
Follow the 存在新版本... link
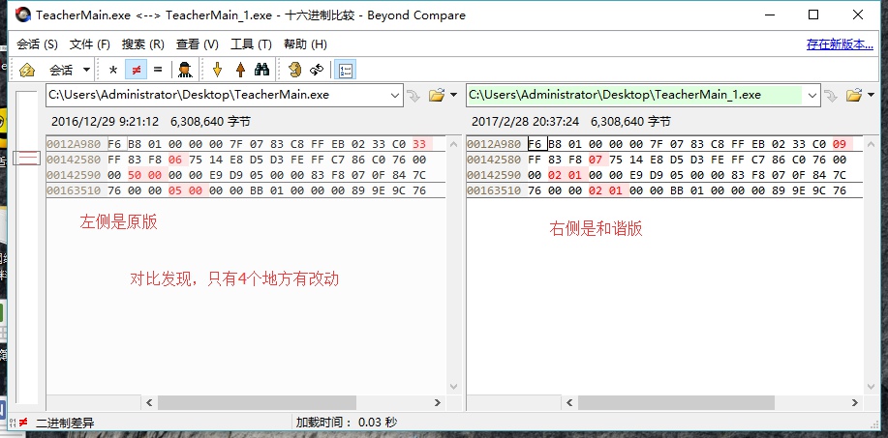pos(840,44)
